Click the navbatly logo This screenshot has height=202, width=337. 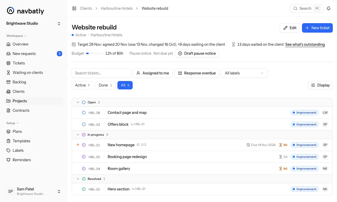[25, 11]
